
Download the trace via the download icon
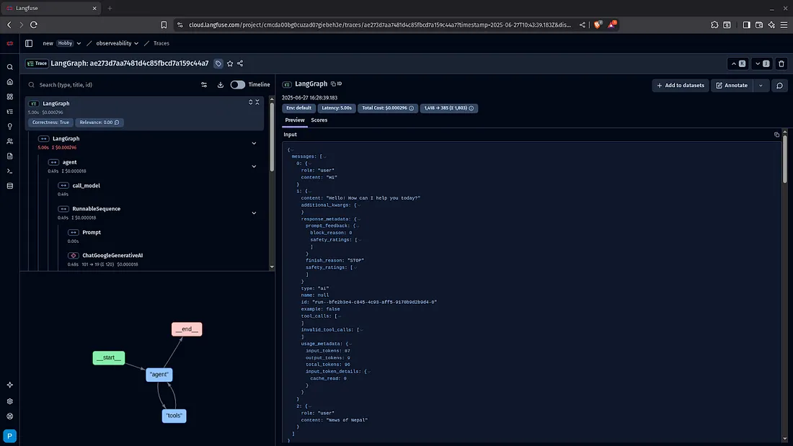point(221,85)
